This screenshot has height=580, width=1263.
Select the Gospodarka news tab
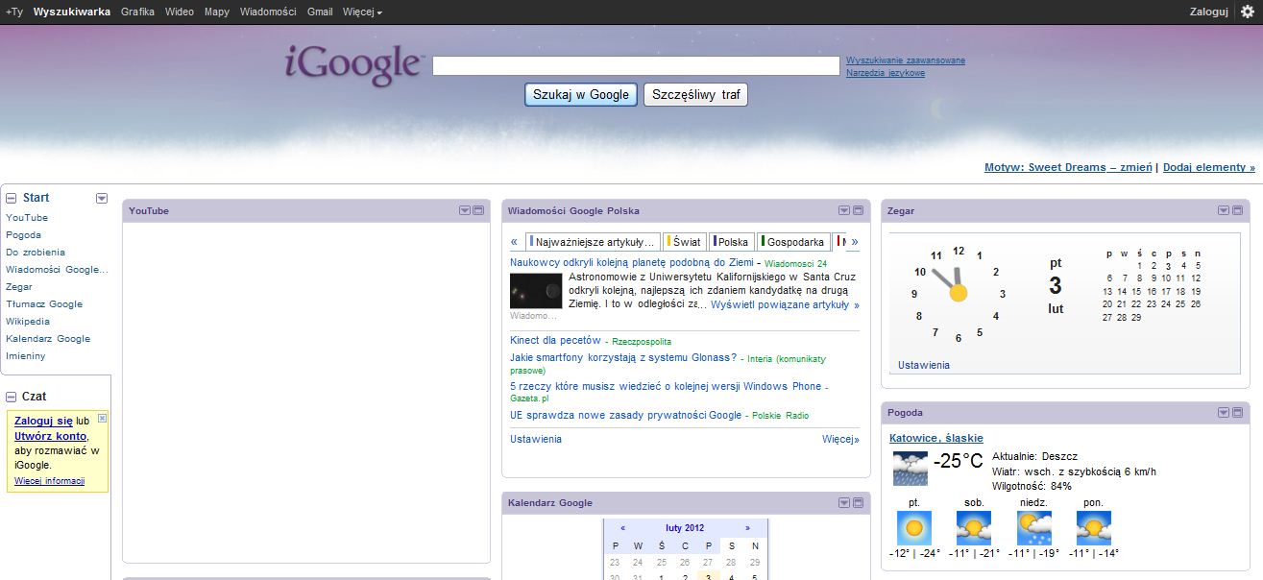tap(793, 242)
